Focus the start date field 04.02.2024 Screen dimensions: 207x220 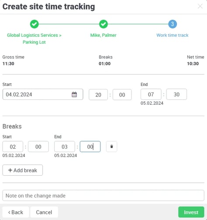(43, 94)
